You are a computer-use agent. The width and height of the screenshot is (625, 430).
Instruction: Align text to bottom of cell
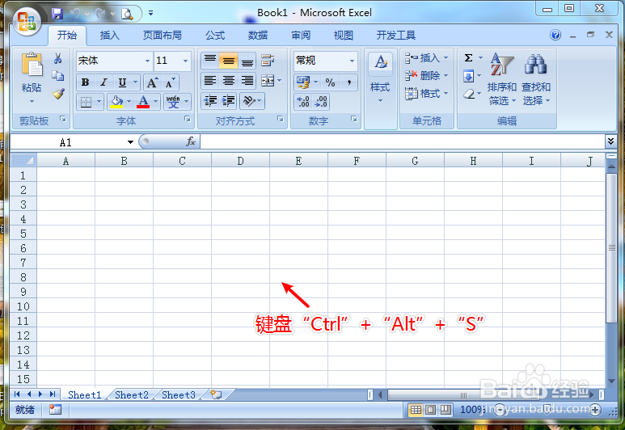(247, 61)
